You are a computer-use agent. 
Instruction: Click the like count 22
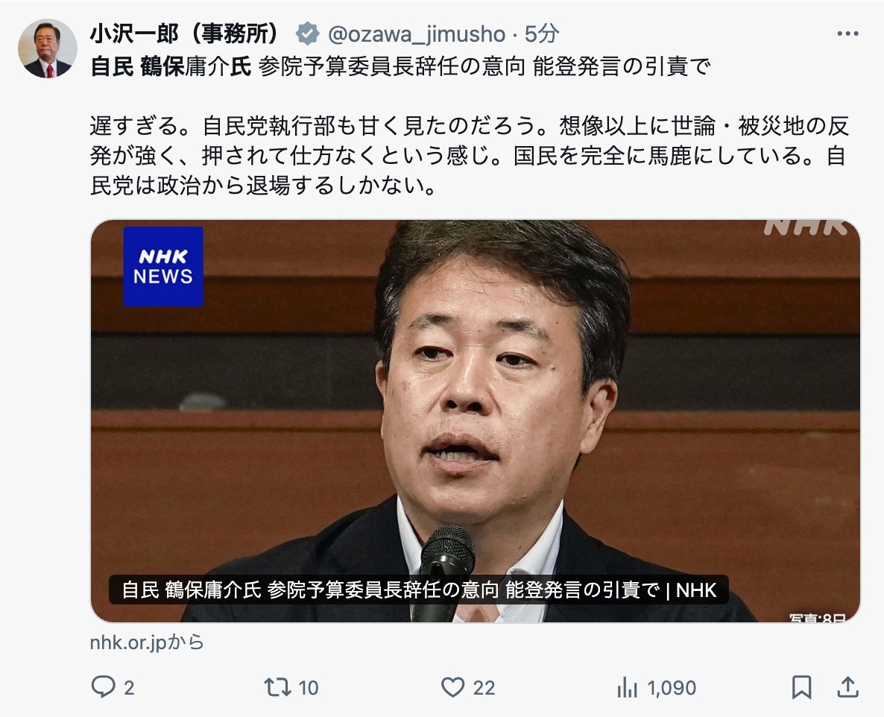(x=484, y=688)
